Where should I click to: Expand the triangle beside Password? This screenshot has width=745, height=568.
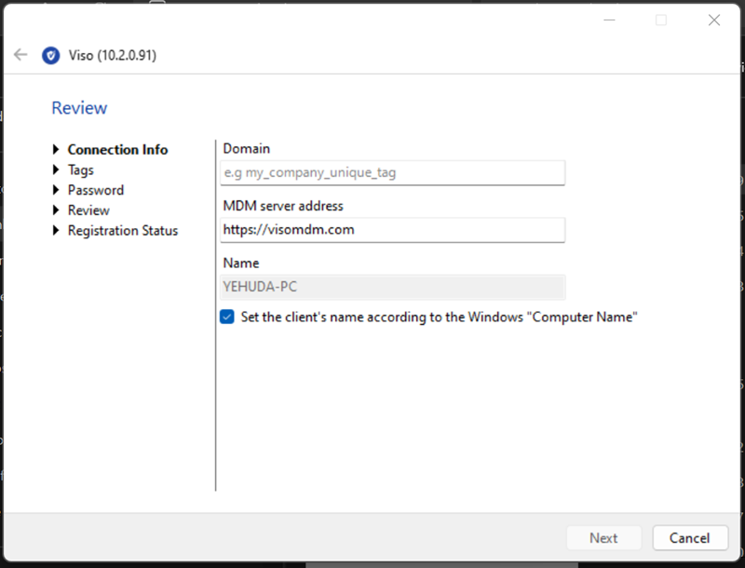pyautogui.click(x=57, y=191)
